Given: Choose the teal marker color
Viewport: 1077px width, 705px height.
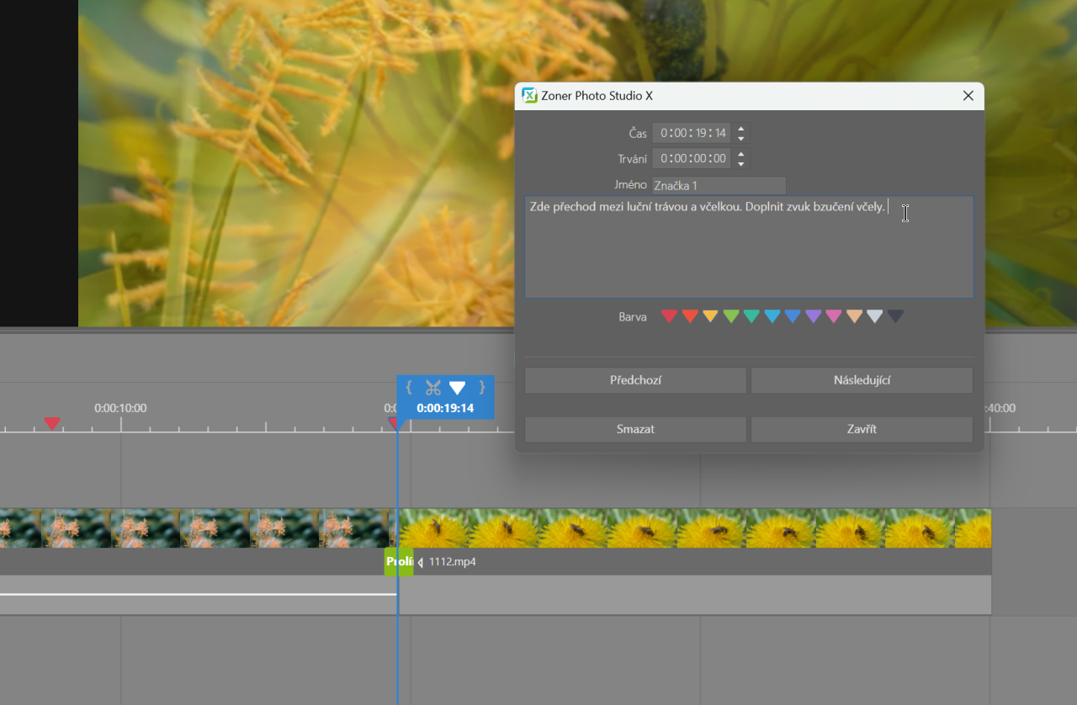Looking at the screenshot, I should point(751,316).
